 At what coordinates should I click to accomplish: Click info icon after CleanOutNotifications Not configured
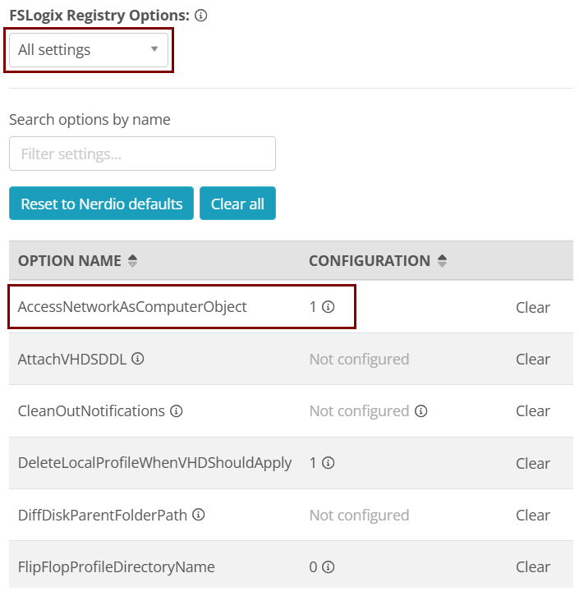click(420, 411)
